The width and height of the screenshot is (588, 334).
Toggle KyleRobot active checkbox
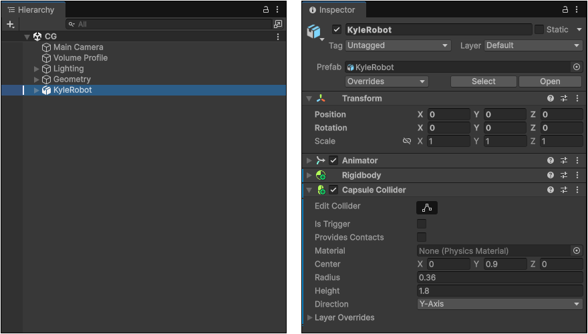337,29
